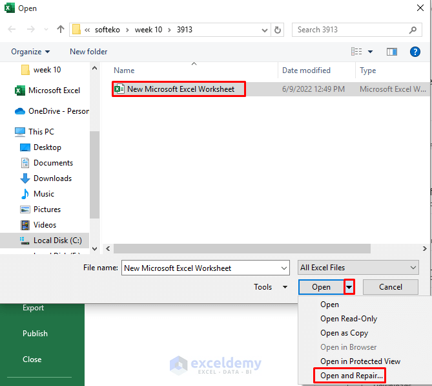Select OneDrive - Personal in navigation pane
This screenshot has height=386, width=432.
tap(52, 111)
